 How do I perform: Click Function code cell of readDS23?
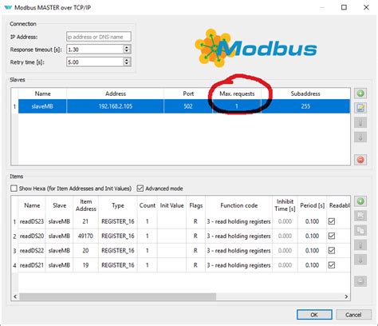238,221
